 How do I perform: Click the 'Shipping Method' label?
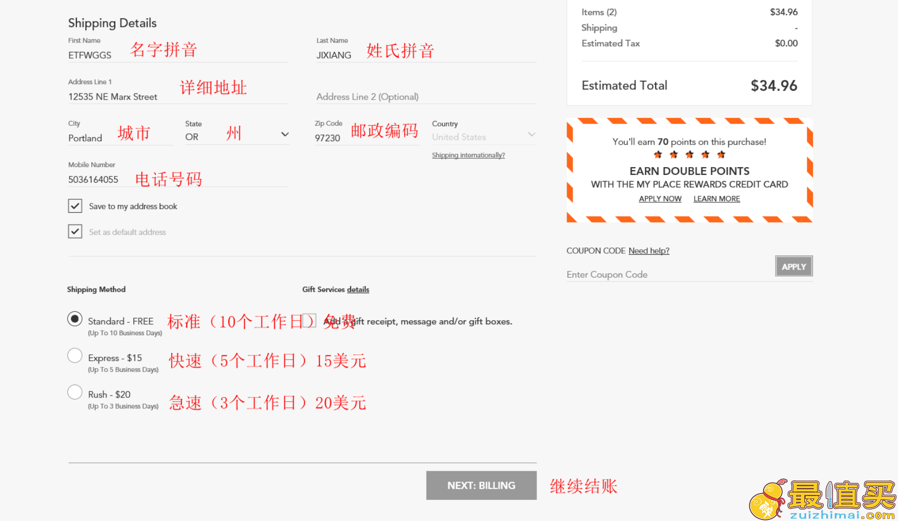coord(96,290)
